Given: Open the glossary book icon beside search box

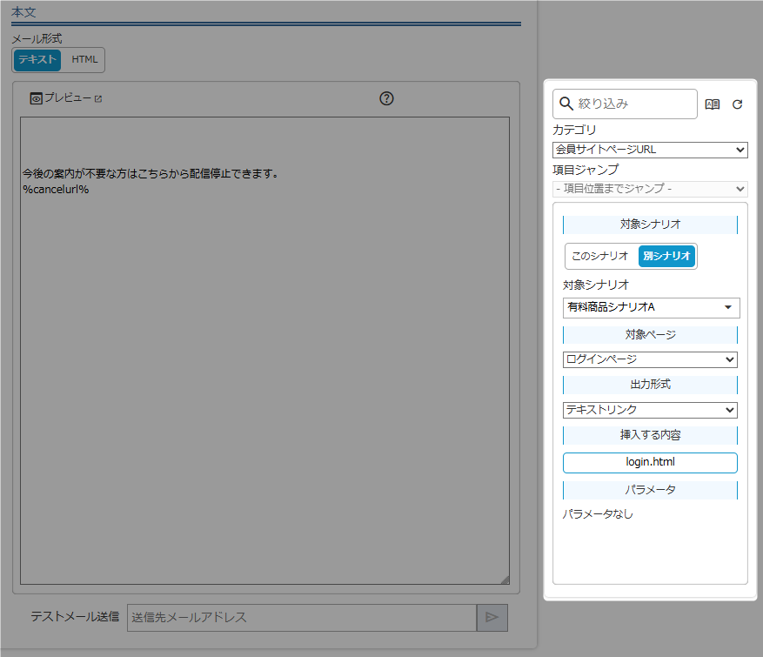Looking at the screenshot, I should click(x=712, y=104).
